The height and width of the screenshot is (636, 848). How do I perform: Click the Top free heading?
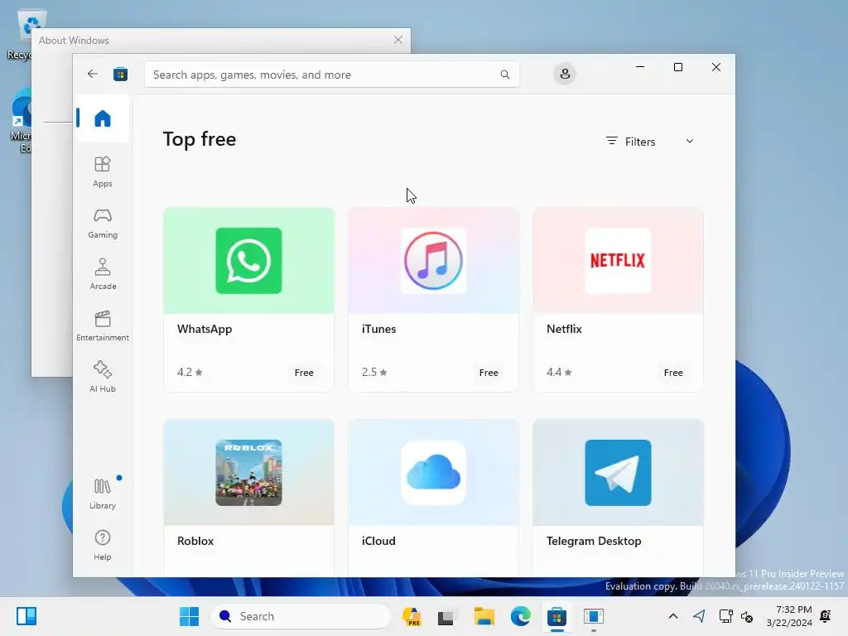click(200, 139)
